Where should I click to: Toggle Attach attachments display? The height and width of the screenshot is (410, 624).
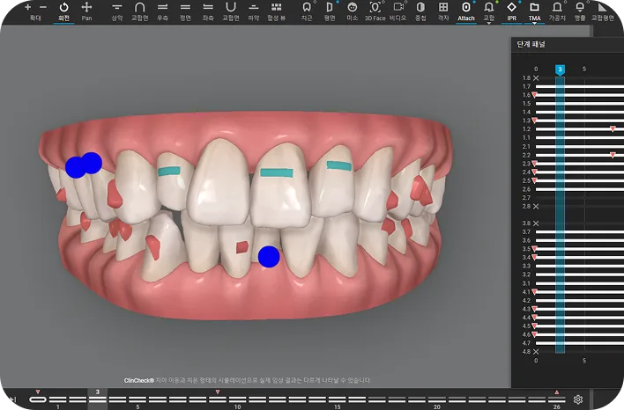click(466, 11)
